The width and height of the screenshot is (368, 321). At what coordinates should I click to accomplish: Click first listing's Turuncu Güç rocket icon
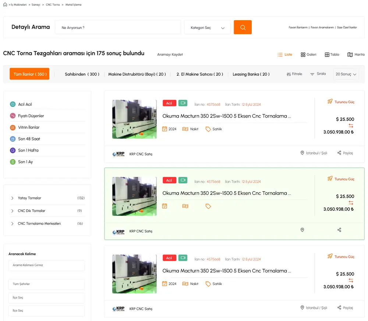[x=330, y=101]
